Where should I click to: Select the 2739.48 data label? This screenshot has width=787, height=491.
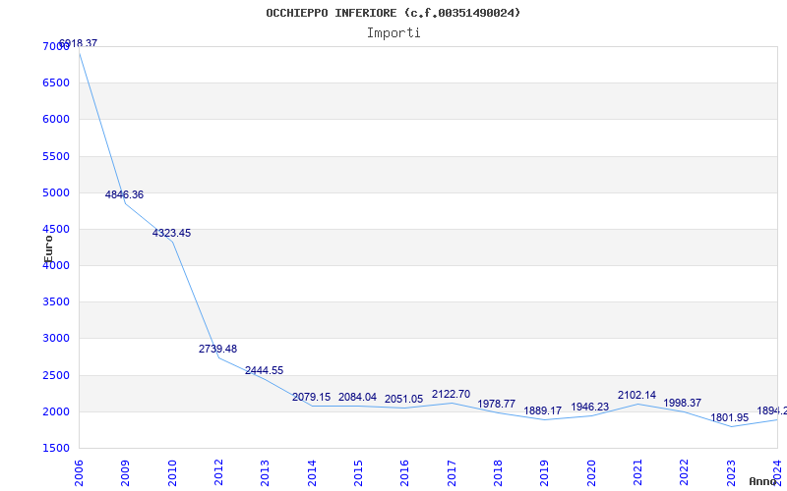(217, 349)
